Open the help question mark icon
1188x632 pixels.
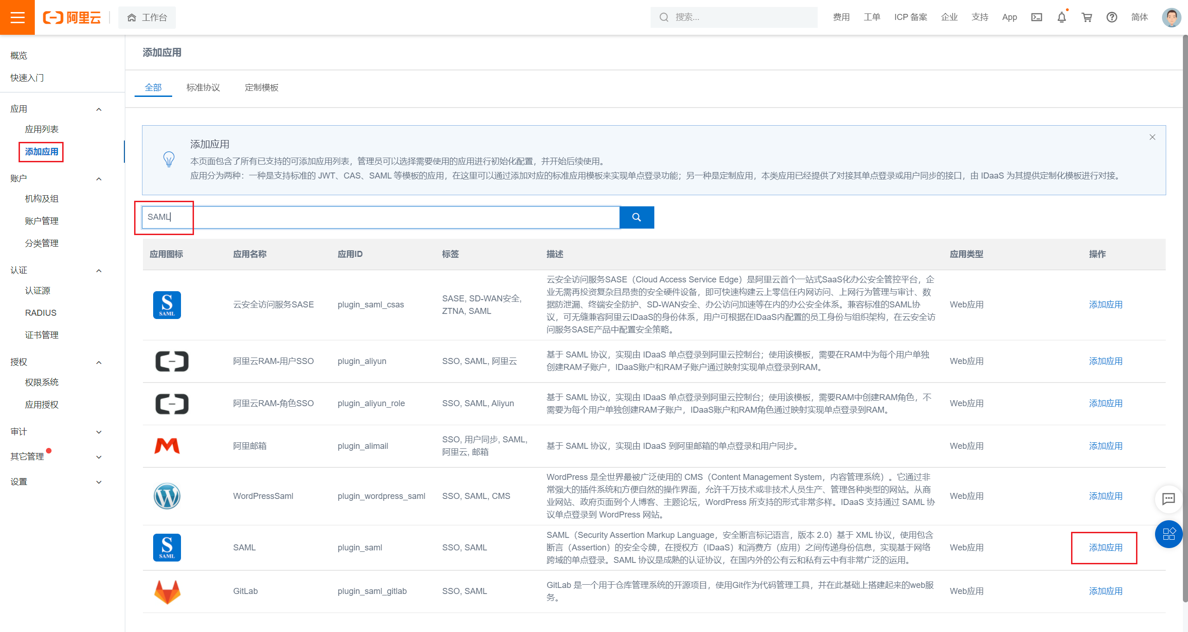[1111, 17]
